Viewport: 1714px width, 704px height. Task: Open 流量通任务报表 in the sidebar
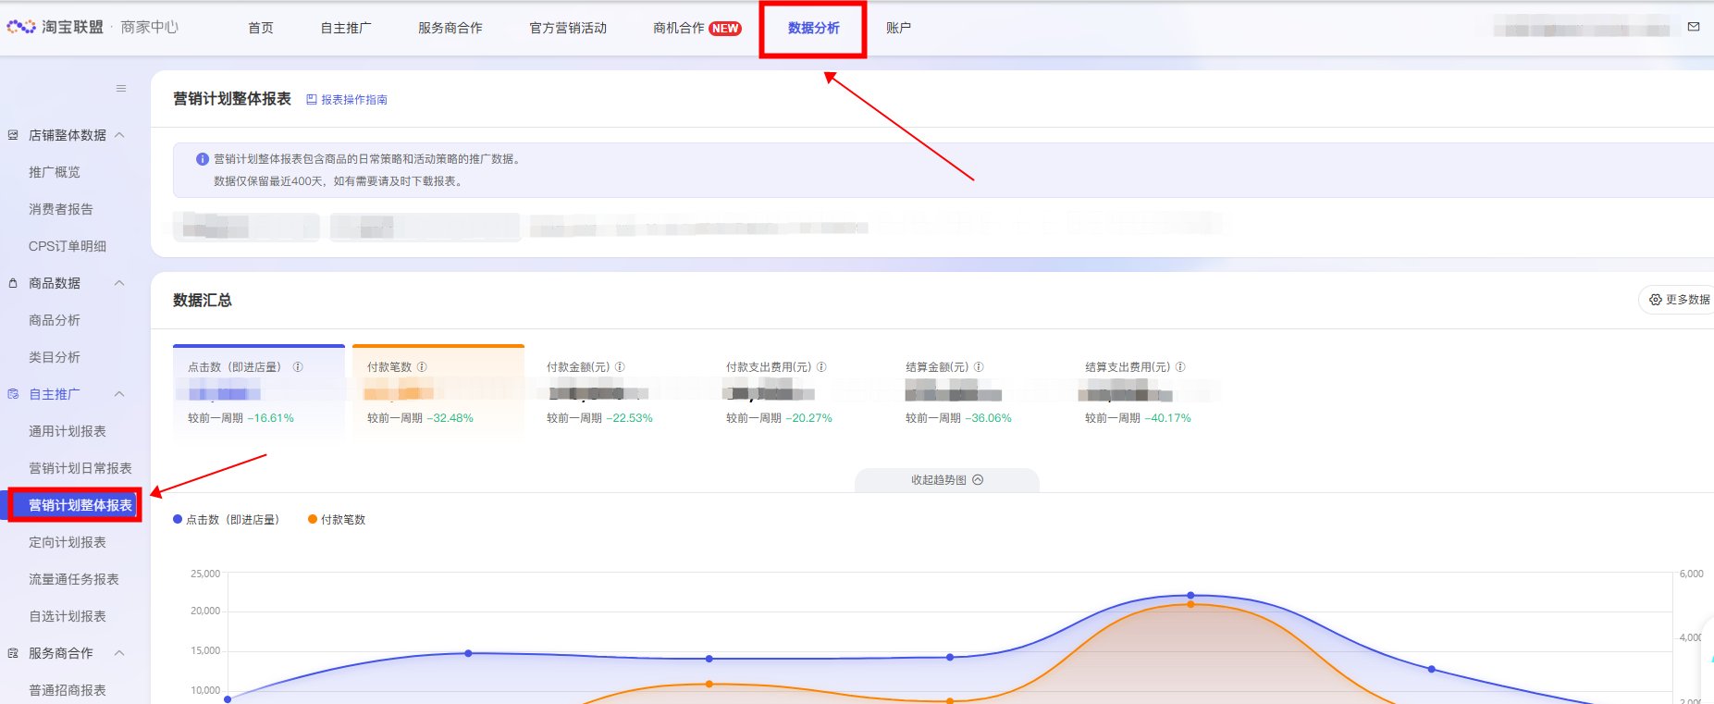[74, 579]
